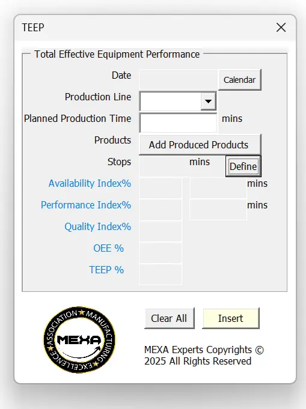Click the Performance Index percent box
Viewport: 306px width, 409px height.
pos(161,209)
